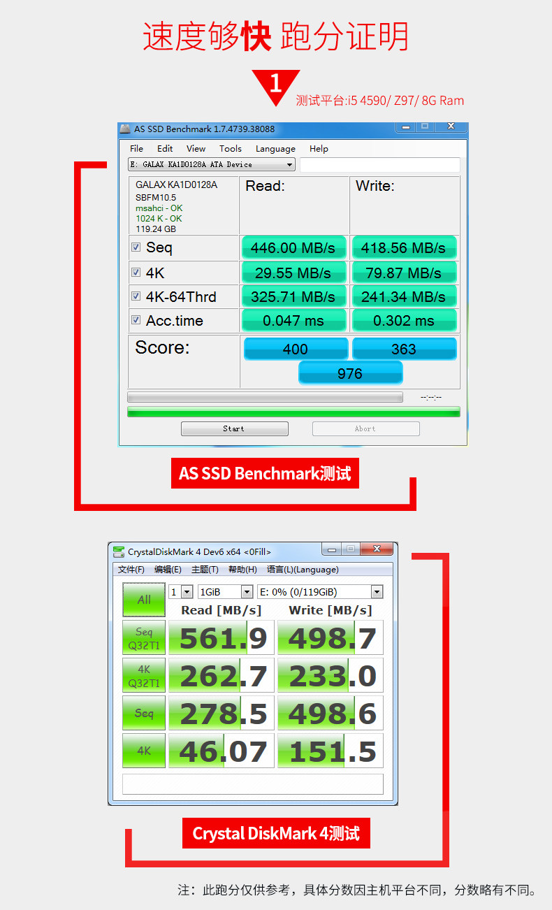Click the 4K-64Thrd read result 325.71 MB/s
Screen dimensions: 552x910
point(293,297)
